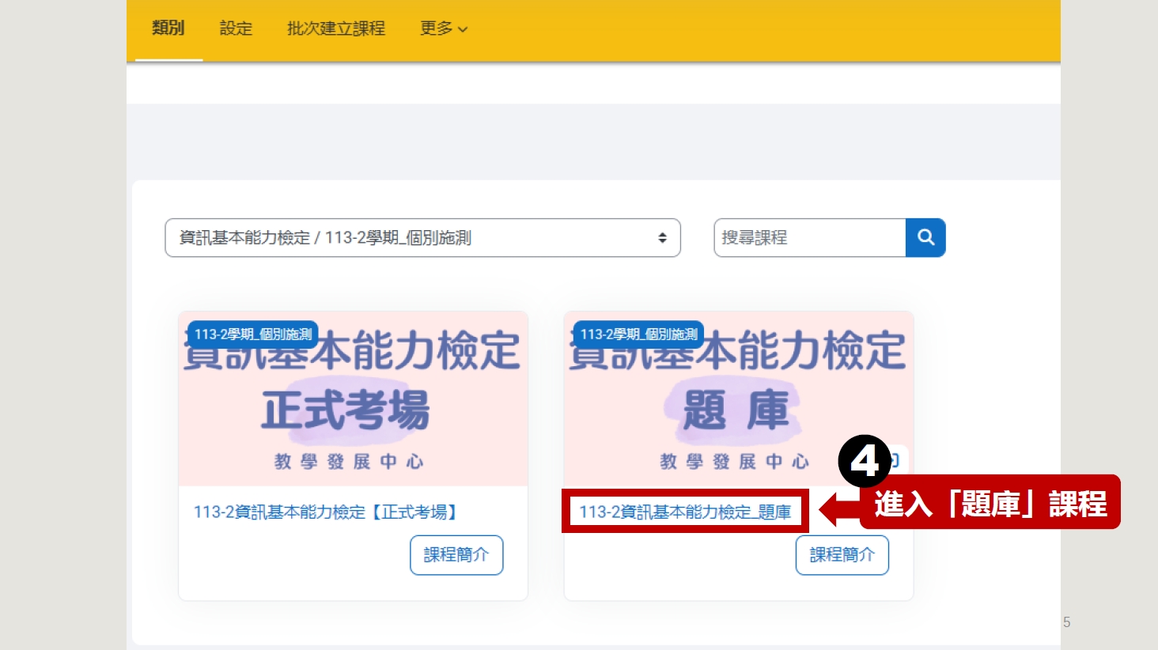Expand the 更多 menu
This screenshot has width=1158, height=650.
(x=443, y=29)
